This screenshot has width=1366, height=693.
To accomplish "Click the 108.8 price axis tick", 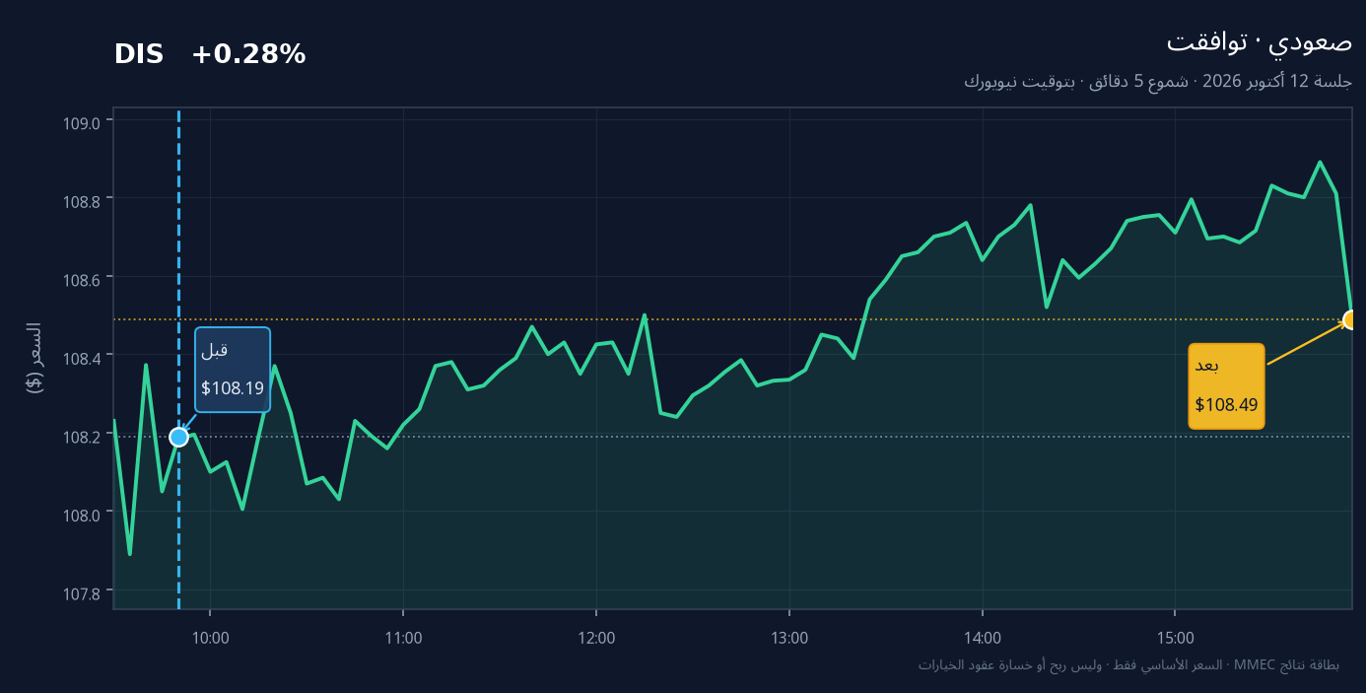I will 81,201.
